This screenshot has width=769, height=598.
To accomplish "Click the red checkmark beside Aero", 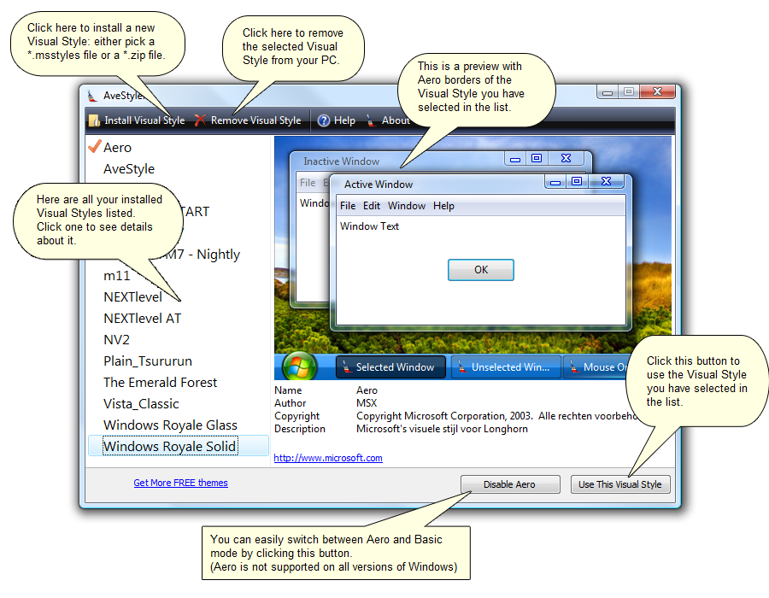I will pyautogui.click(x=94, y=146).
